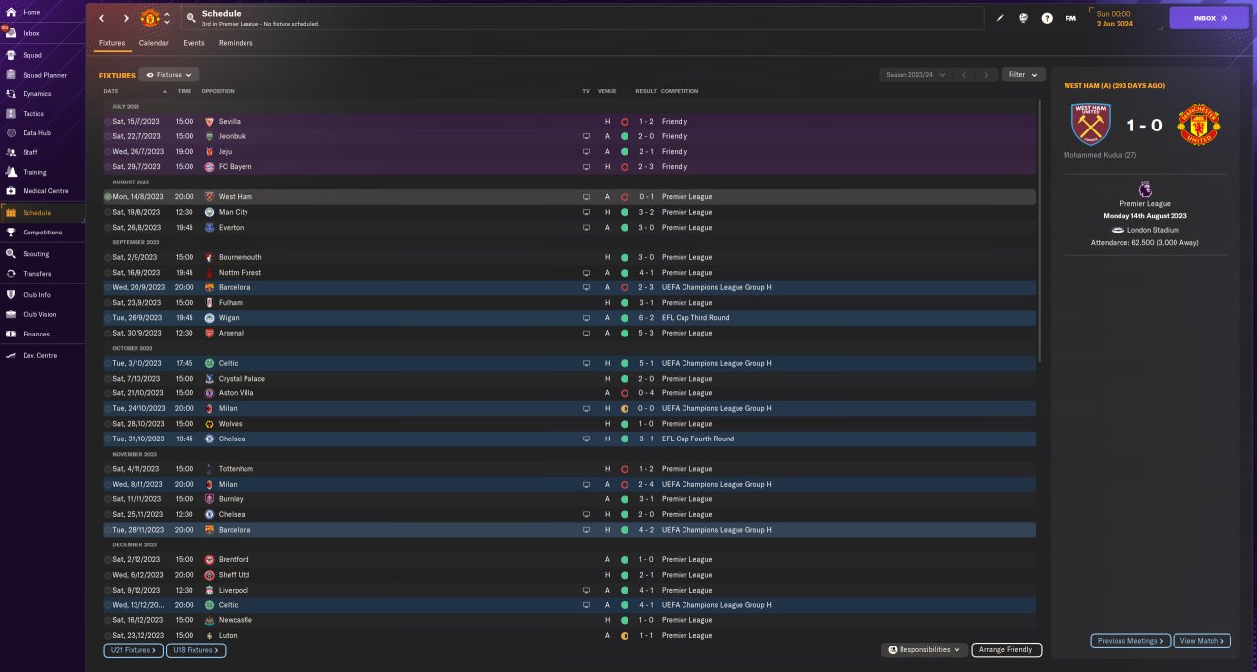Image resolution: width=1257 pixels, height=672 pixels.
Task: Tick the selector for the Sevilla 15/7/2023 fixture
Action: [108, 122]
